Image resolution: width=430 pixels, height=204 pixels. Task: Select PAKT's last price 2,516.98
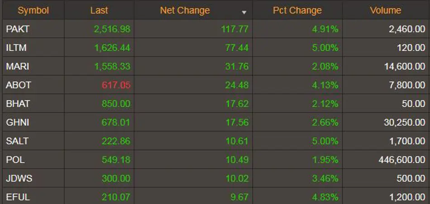[x=112, y=29]
